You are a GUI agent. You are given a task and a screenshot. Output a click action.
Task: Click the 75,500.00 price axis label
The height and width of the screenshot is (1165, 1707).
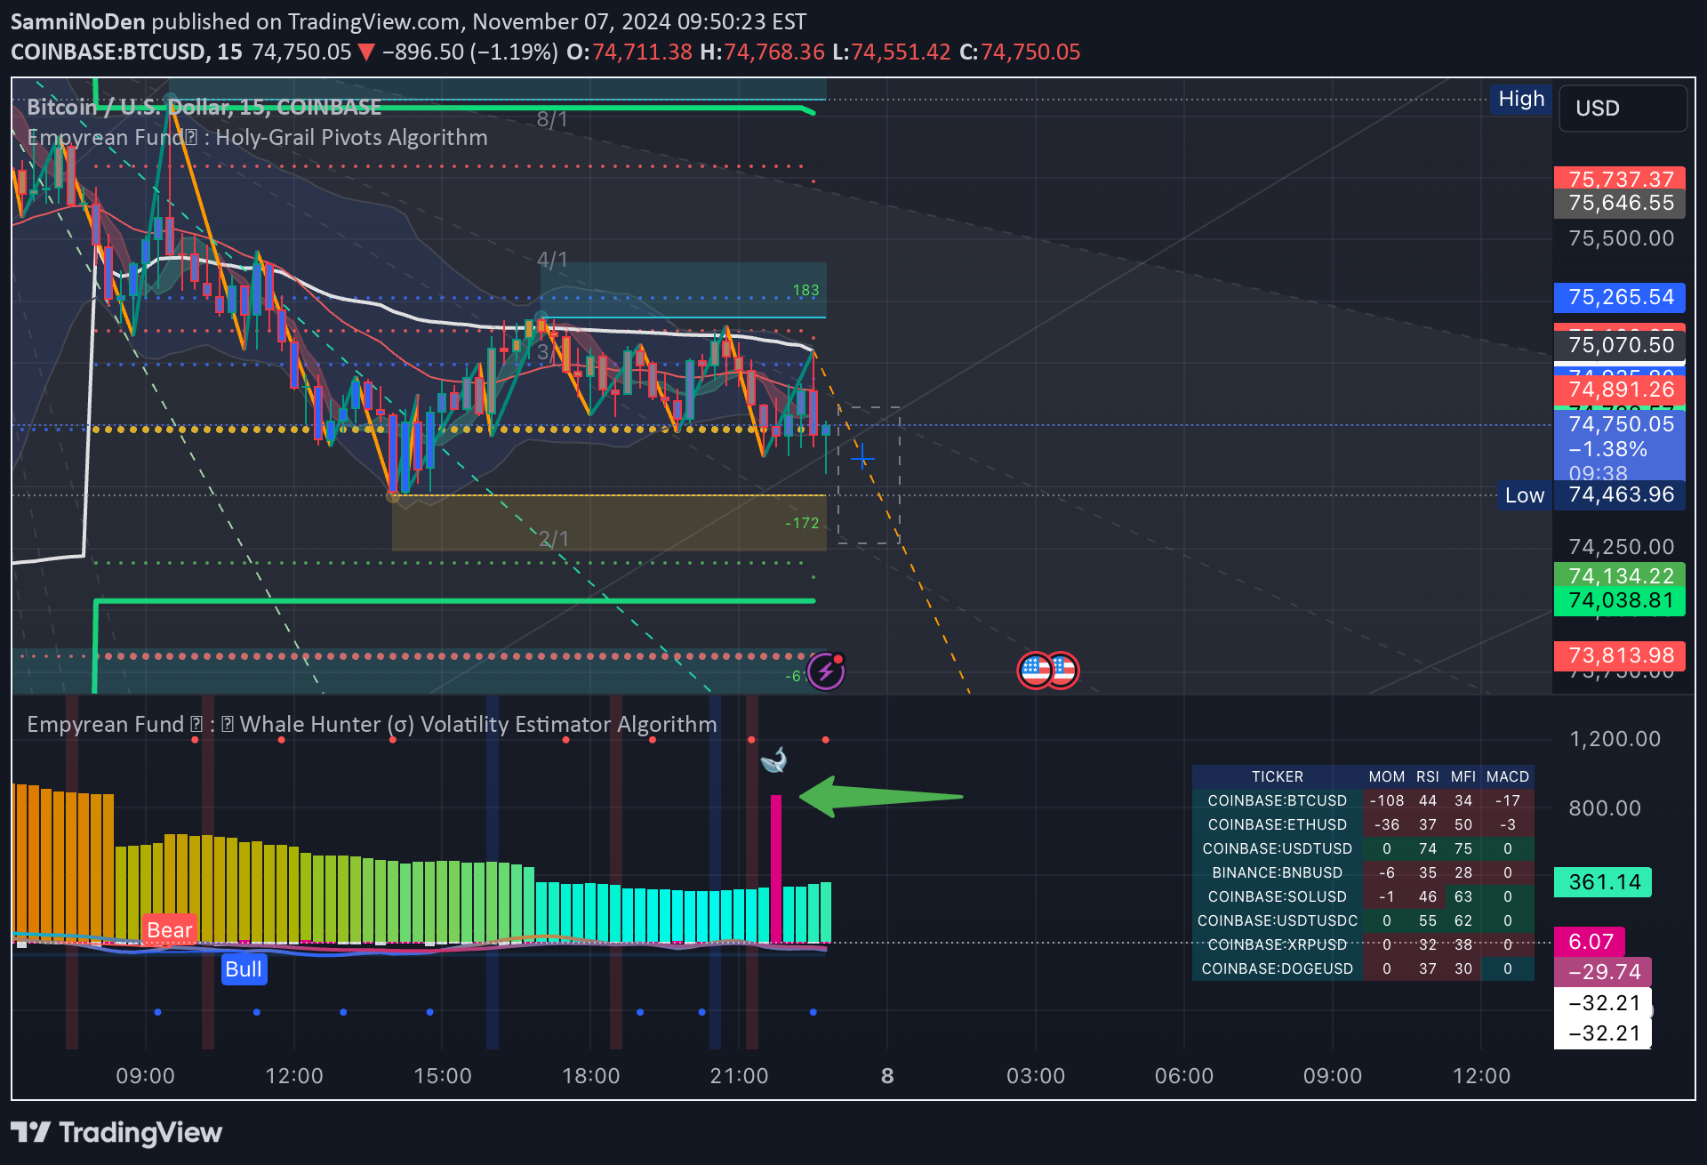pyautogui.click(x=1621, y=238)
